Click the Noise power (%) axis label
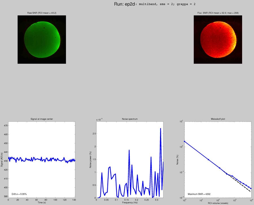This screenshot has width=254, height=205. point(91,160)
